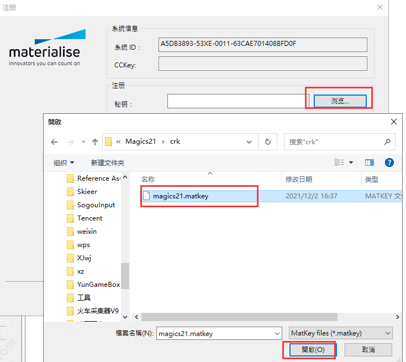Click the folder tree scroll-up arrow
This screenshot has height=362, width=406.
point(125,177)
